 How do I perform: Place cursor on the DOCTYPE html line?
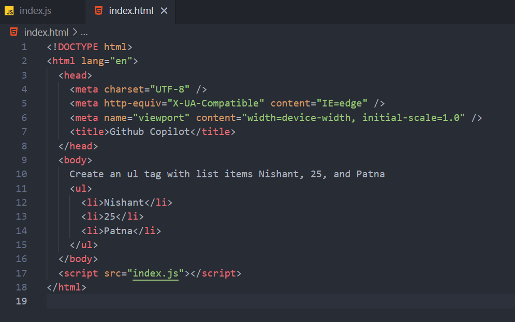[90, 47]
